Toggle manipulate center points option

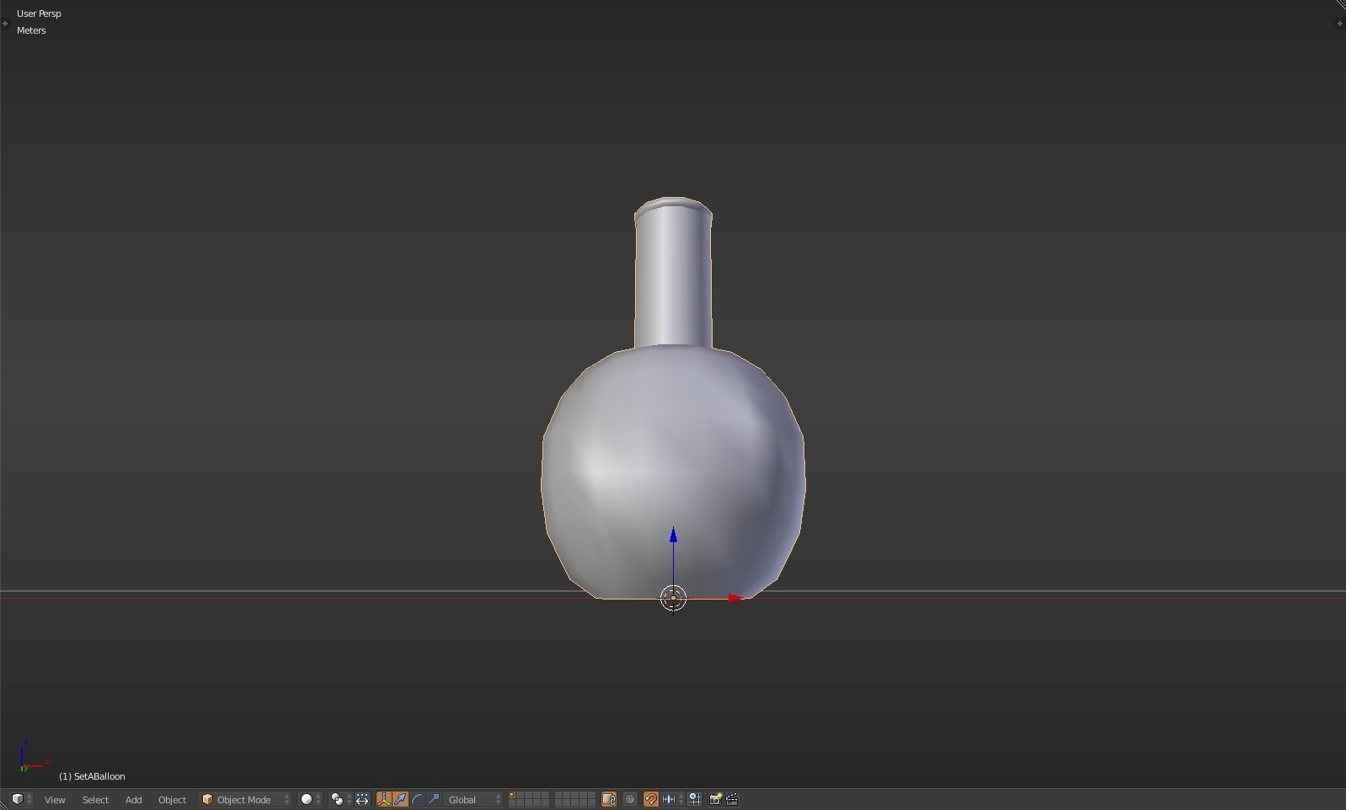click(x=362, y=799)
